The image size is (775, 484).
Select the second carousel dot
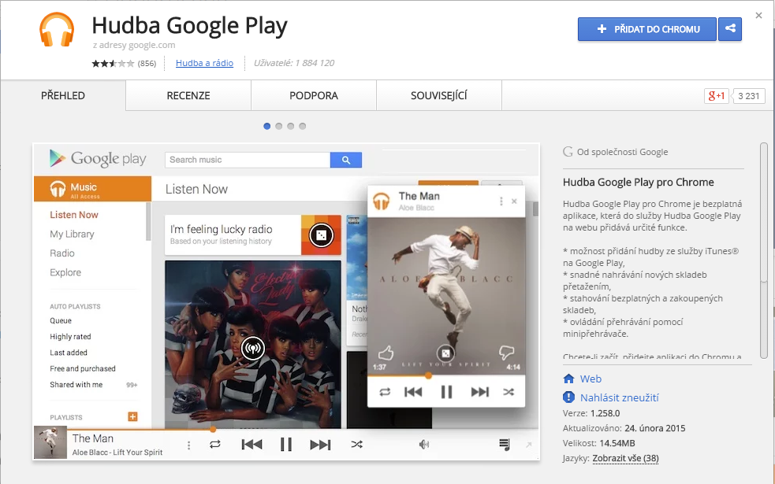[x=278, y=125]
